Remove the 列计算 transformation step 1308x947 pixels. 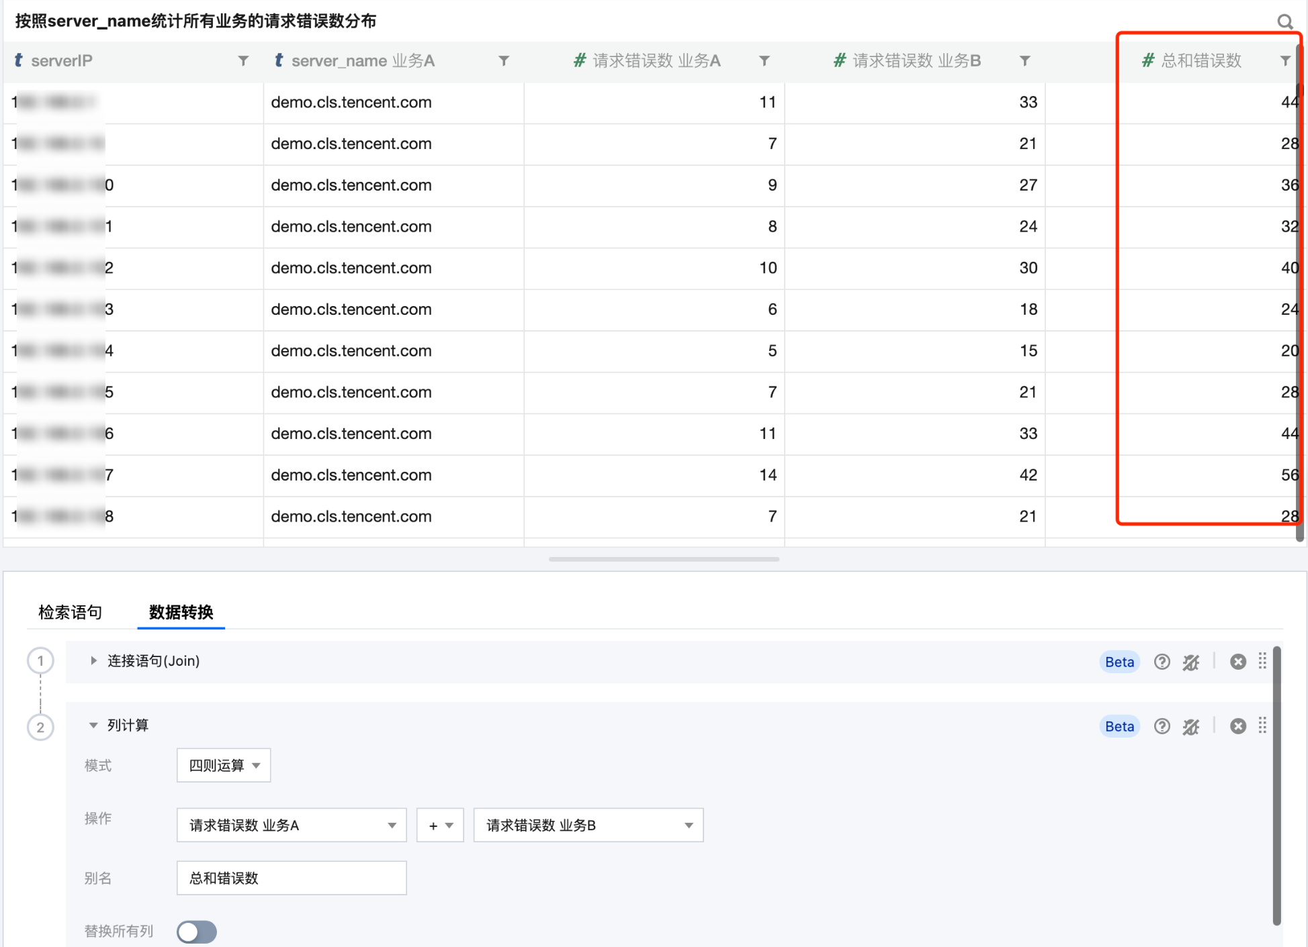point(1237,726)
